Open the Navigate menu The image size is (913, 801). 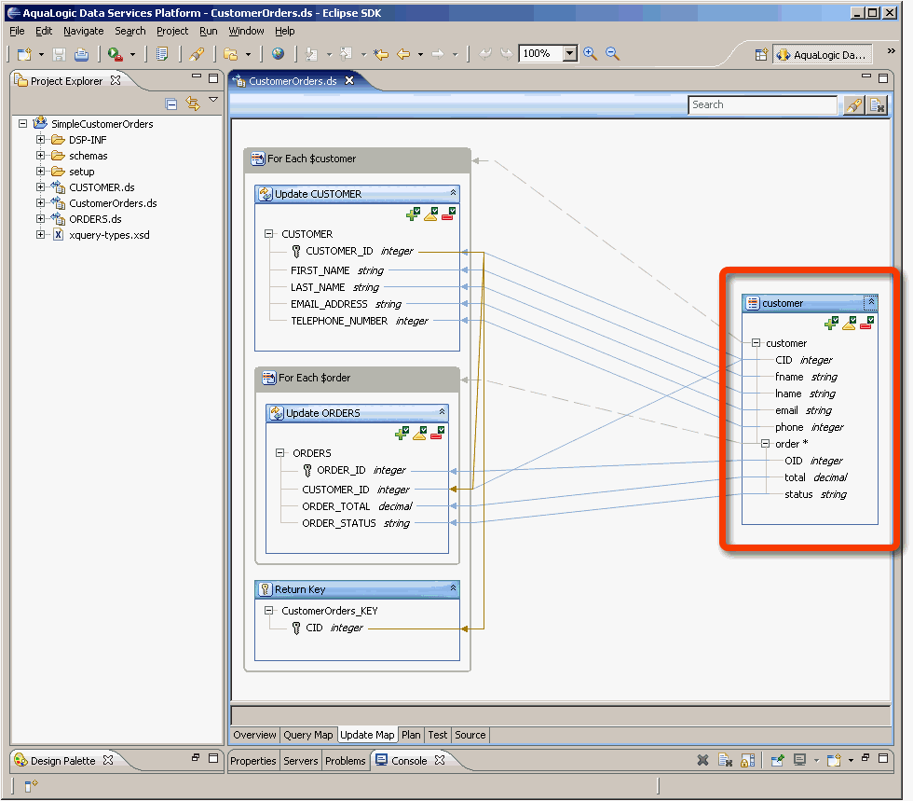(x=83, y=31)
